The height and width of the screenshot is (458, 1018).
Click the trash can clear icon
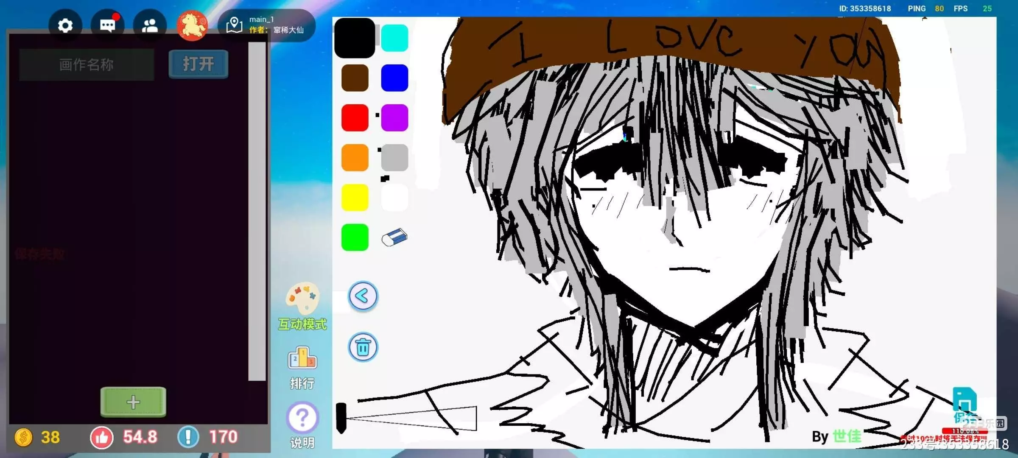pos(363,347)
